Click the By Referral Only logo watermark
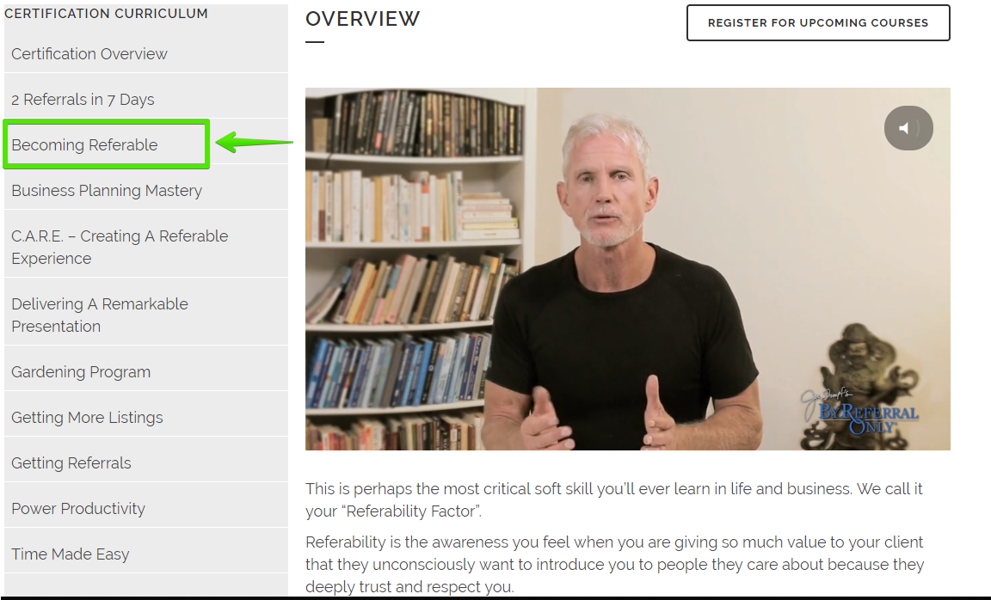 tap(861, 413)
